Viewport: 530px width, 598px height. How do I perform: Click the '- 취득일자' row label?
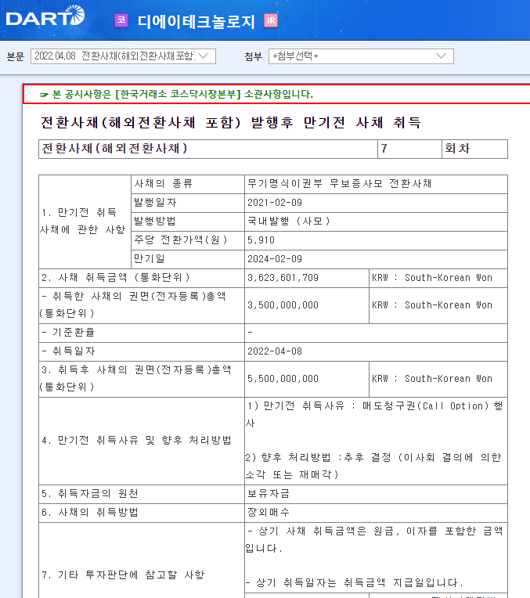click(68, 351)
